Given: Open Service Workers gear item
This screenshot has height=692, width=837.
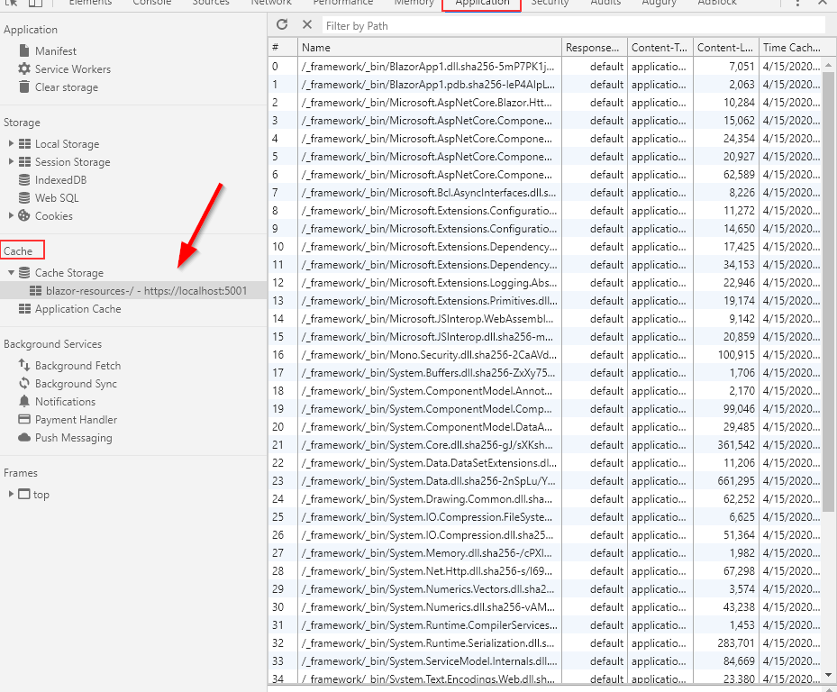Looking at the screenshot, I should [x=72, y=69].
